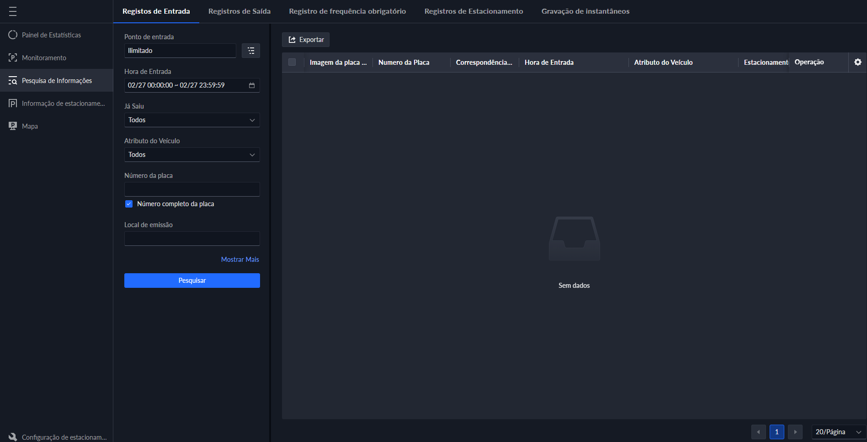Viewport: 867px width, 442px height.
Task: Click the hamburger menu icon
Action: pos(13,11)
